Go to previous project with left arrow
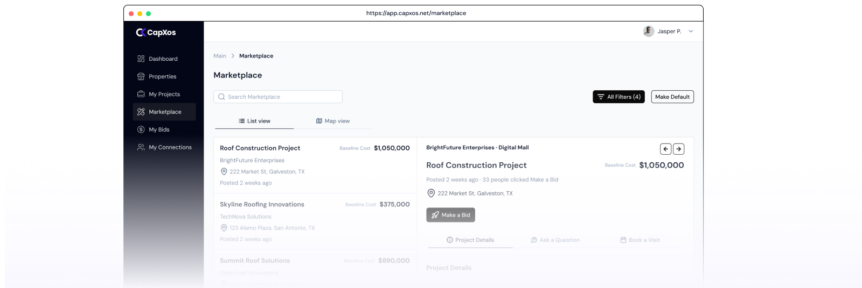The height and width of the screenshot is (288, 862). (x=666, y=149)
